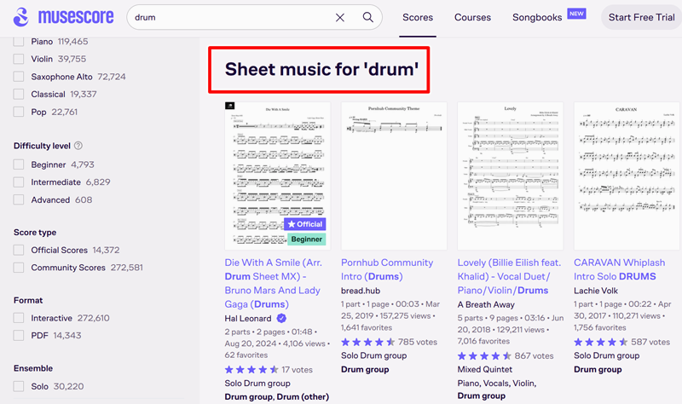Select 'Piano, Vocals, Violin,' instrument text
Screen dimensions: 682x404
tap(497, 384)
